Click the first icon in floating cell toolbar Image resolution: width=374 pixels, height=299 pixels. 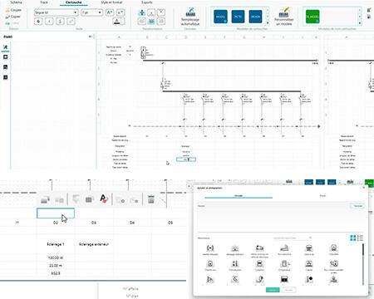click(x=45, y=199)
